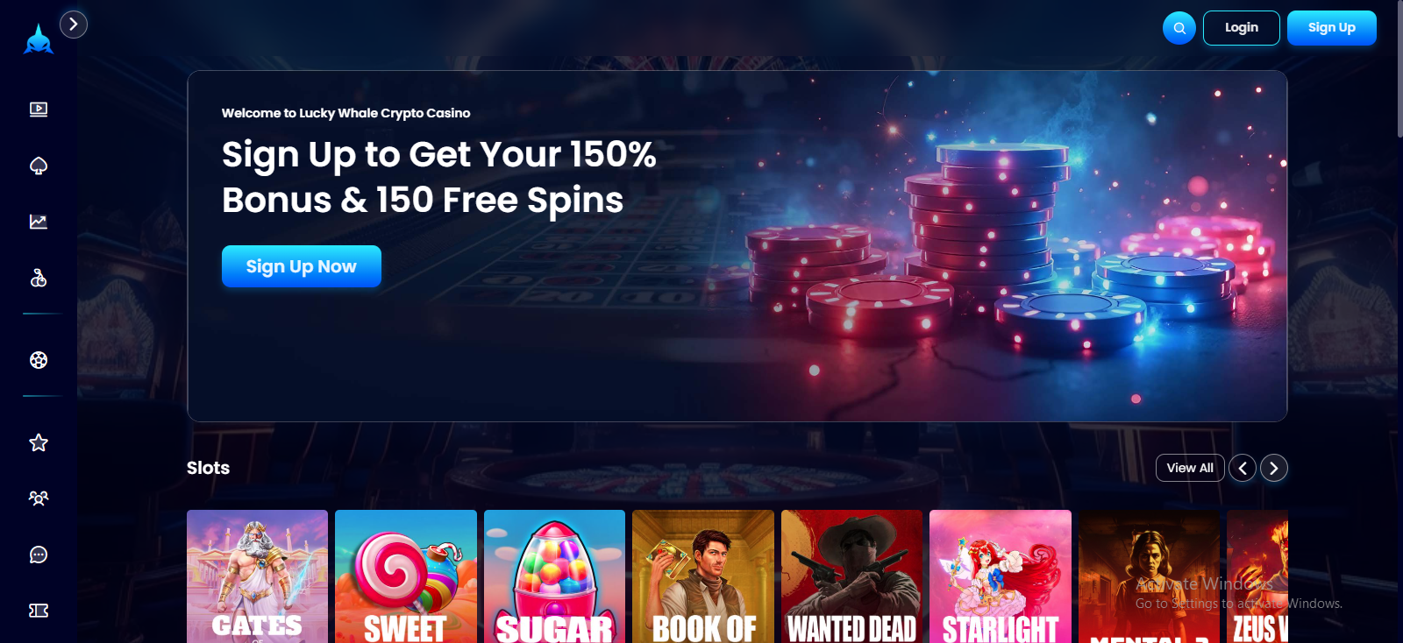Click the search magnifier button

[x=1179, y=28]
